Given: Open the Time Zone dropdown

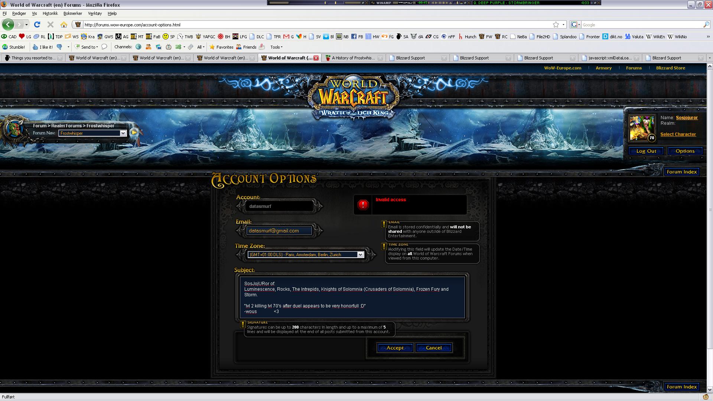Looking at the screenshot, I should (x=306, y=255).
